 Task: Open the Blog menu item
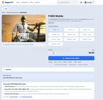coord(31,2)
